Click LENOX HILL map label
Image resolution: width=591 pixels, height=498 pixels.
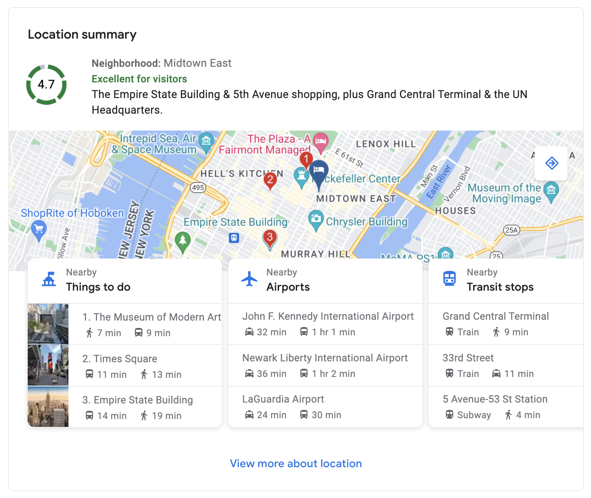pos(386,144)
